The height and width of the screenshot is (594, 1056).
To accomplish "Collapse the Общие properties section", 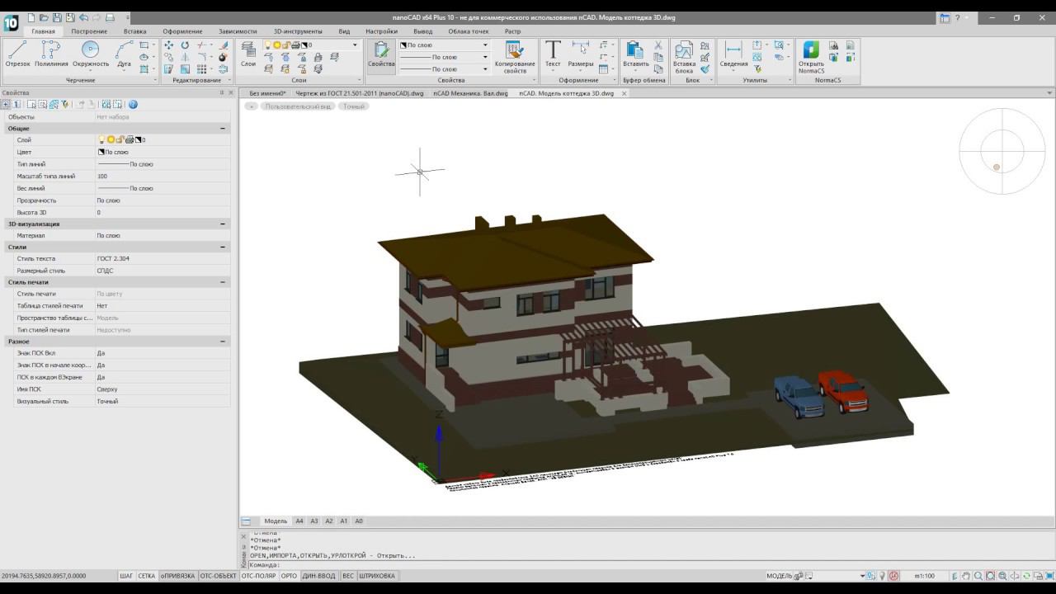I will (223, 129).
